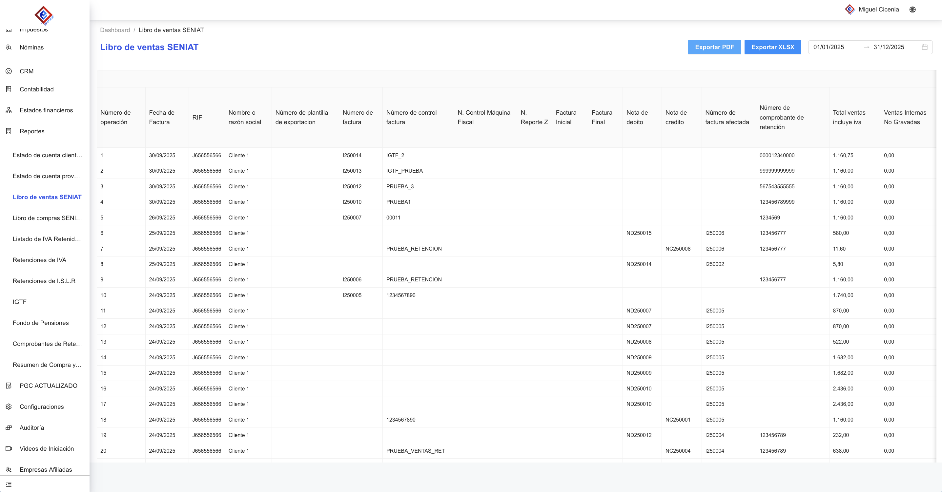
Task: Click the Videos de Iniciación camera icon
Action: 9,448
